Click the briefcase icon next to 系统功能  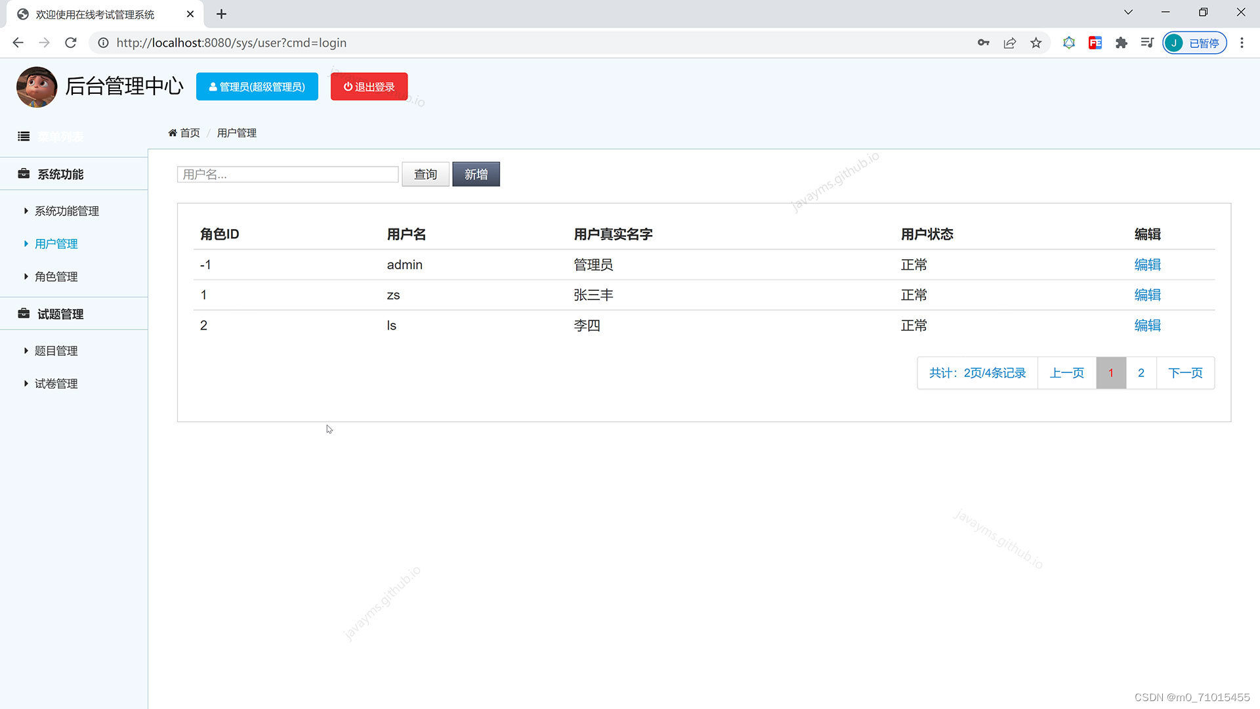[22, 174]
